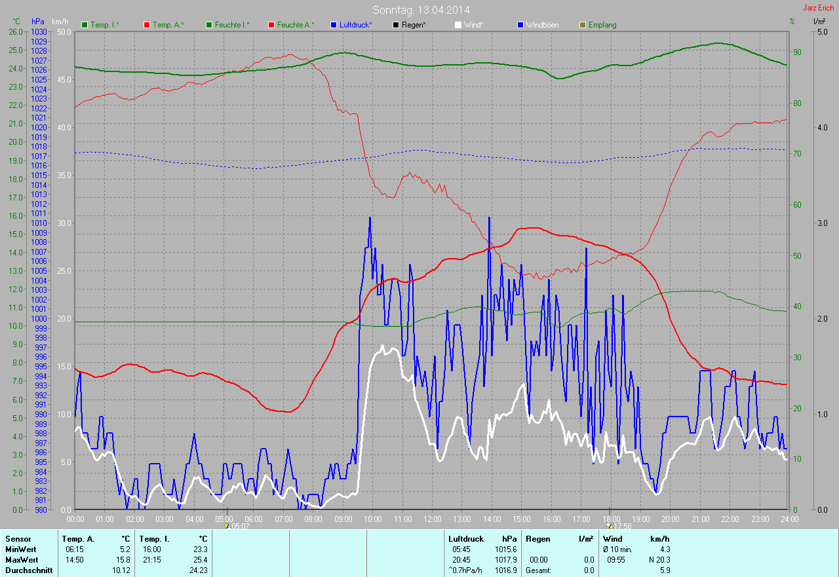Click the Sensor column header
The height and width of the screenshot is (577, 839).
[18, 538]
